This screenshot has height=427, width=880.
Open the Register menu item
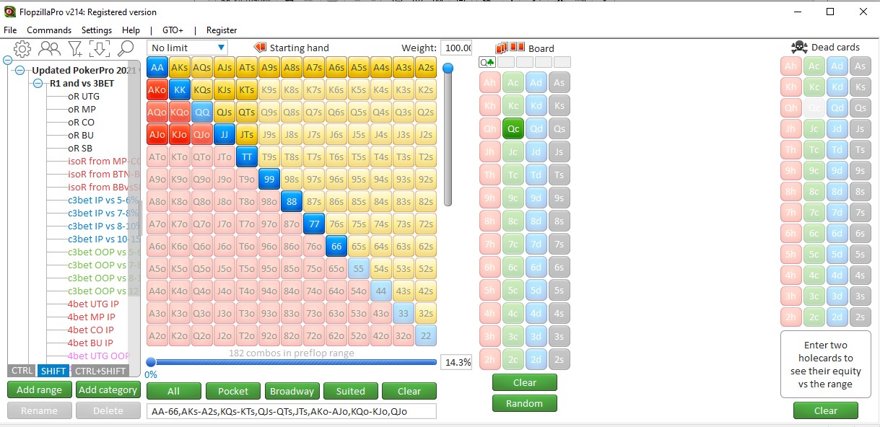222,30
